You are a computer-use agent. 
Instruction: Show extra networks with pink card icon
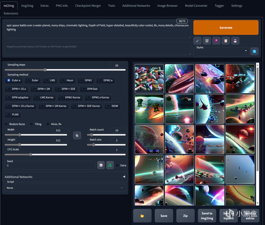[x=216, y=41]
